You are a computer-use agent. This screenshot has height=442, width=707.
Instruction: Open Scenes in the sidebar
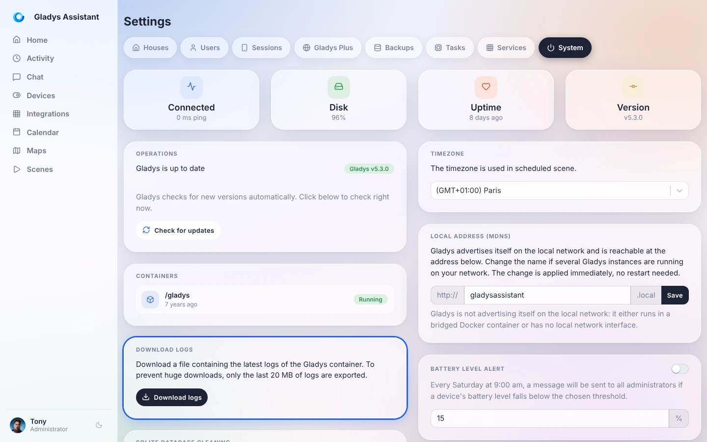pyautogui.click(x=59, y=169)
